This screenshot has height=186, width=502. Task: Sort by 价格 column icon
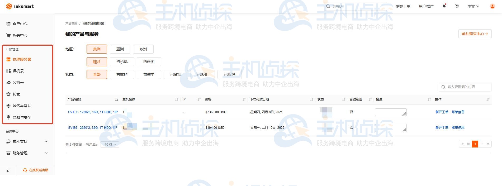tap(244, 99)
